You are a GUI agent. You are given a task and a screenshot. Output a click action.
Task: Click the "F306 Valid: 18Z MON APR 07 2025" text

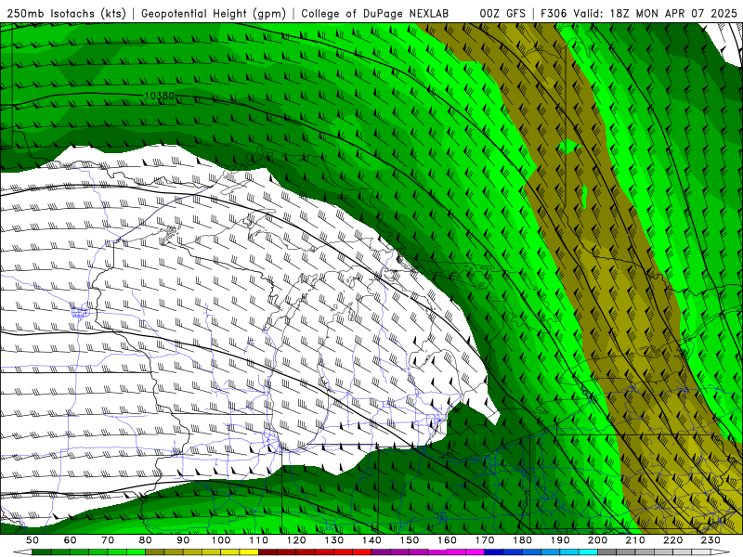pyautogui.click(x=639, y=14)
